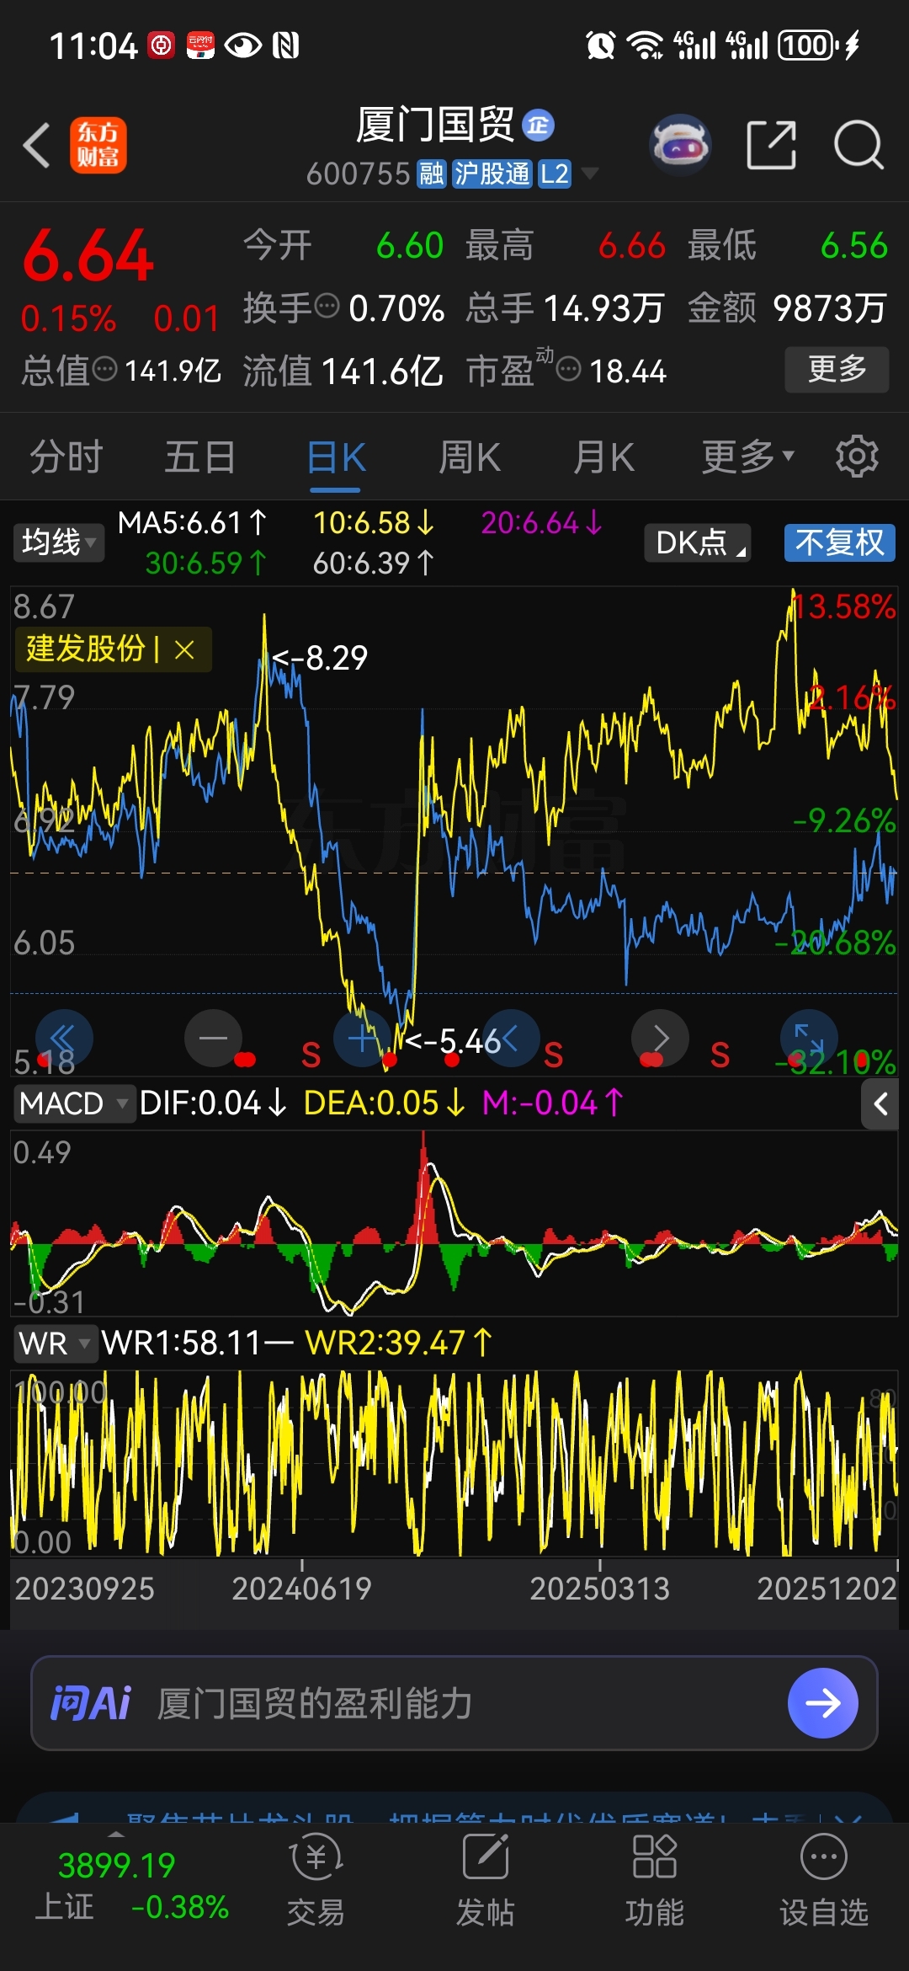Open 发帖 post icon
The height and width of the screenshot is (1971, 909).
point(486,1880)
